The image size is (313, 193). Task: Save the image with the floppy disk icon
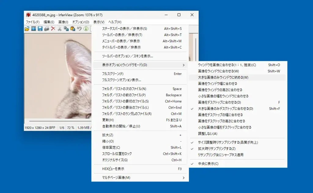40,30
